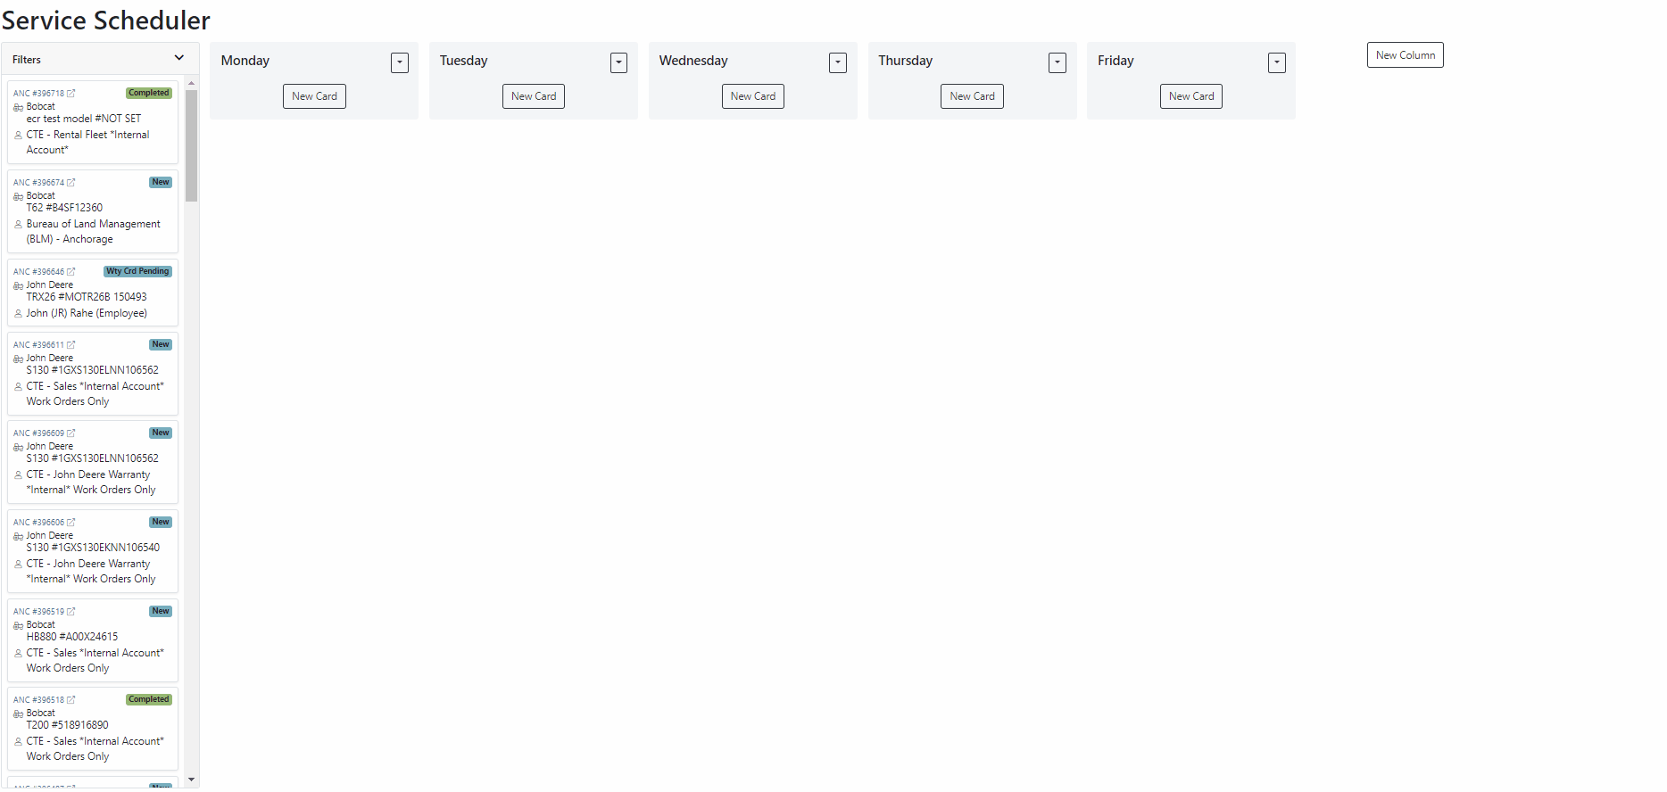Add a New Card to Tuesday
This screenshot has width=1667, height=792.
tap(534, 96)
